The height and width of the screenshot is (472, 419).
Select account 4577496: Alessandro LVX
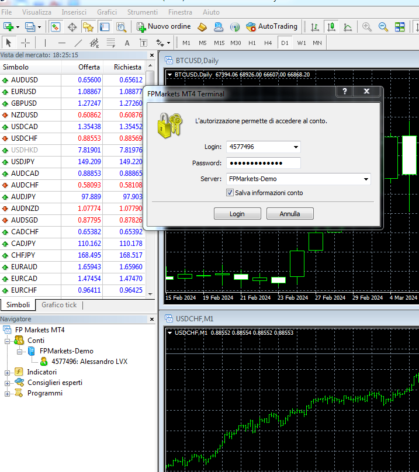pyautogui.click(x=89, y=362)
